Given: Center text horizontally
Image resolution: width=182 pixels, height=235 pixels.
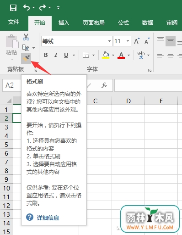Looking at the screenshot, I should 171,55.
